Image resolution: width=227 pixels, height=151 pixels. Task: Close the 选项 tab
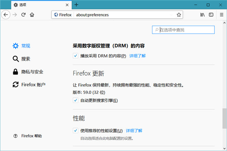[67, 5]
